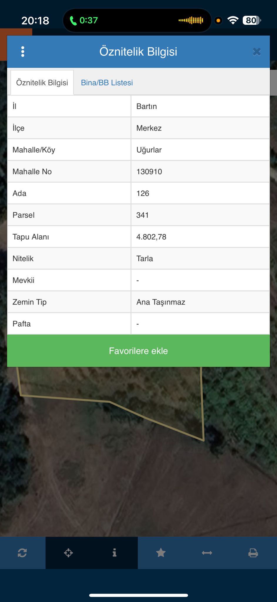Open favorites with star icon
Image resolution: width=277 pixels, height=602 pixels.
[161, 553]
